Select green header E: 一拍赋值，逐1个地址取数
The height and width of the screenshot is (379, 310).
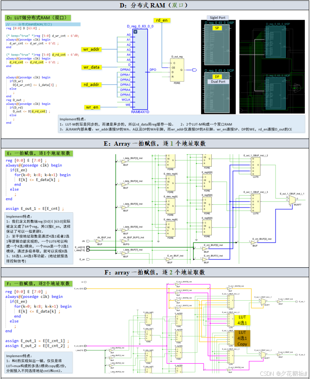[x=39, y=153]
